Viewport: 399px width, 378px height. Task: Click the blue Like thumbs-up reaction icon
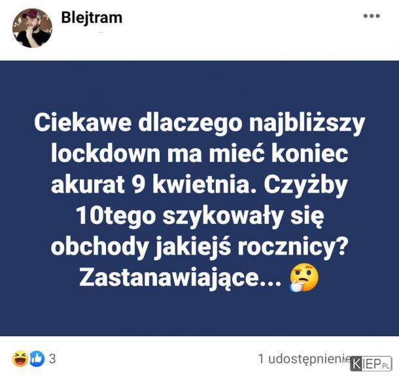[37, 359]
